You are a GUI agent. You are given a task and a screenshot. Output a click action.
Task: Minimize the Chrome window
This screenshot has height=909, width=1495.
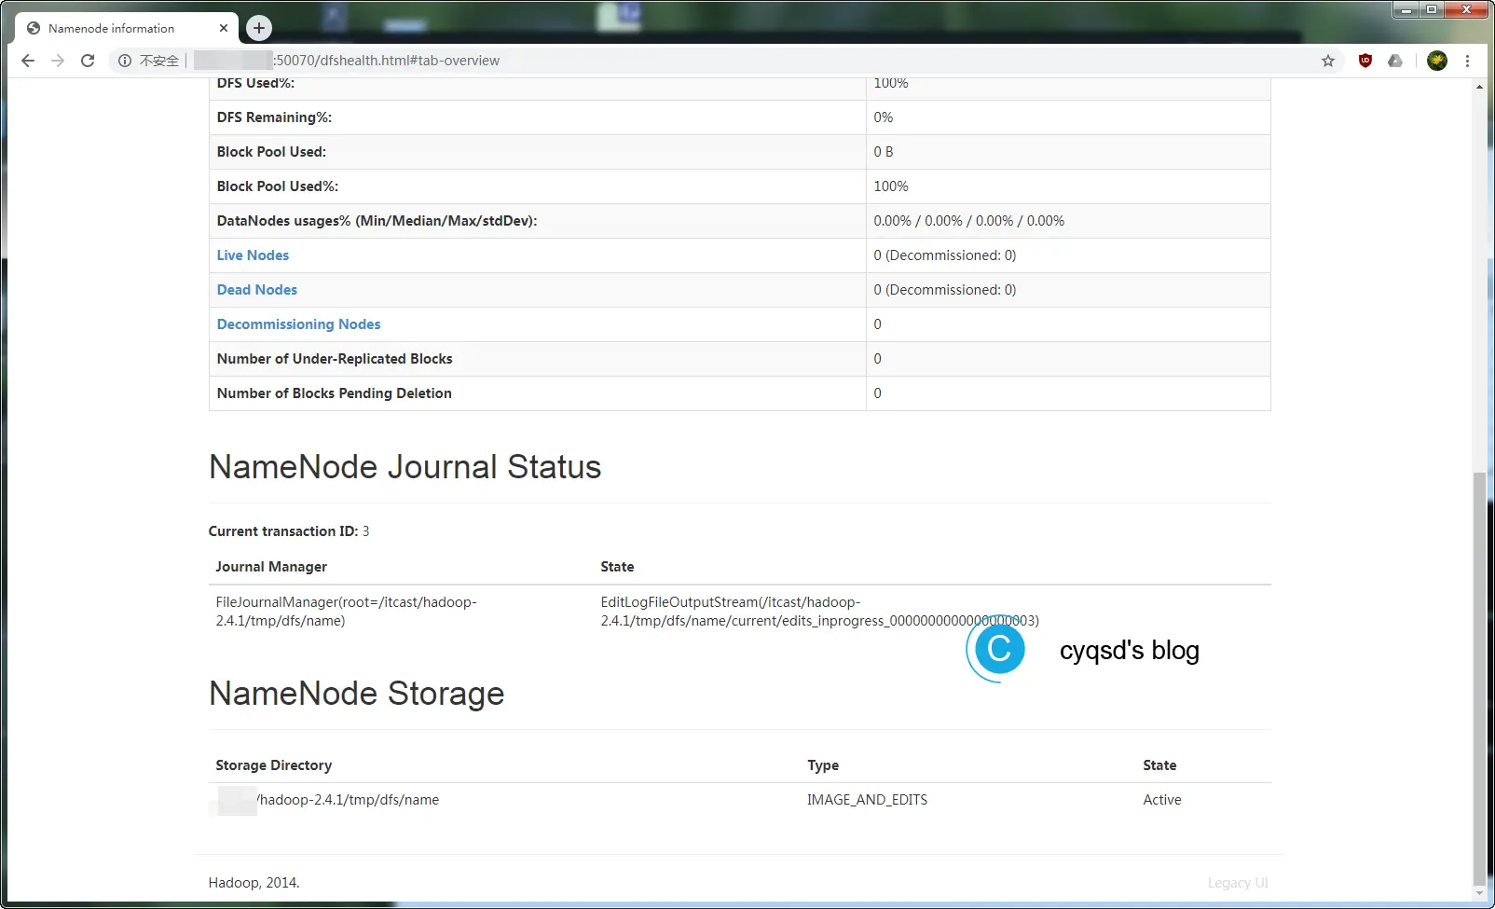pos(1406,9)
